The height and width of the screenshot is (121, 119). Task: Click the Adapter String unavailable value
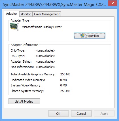point(45,61)
